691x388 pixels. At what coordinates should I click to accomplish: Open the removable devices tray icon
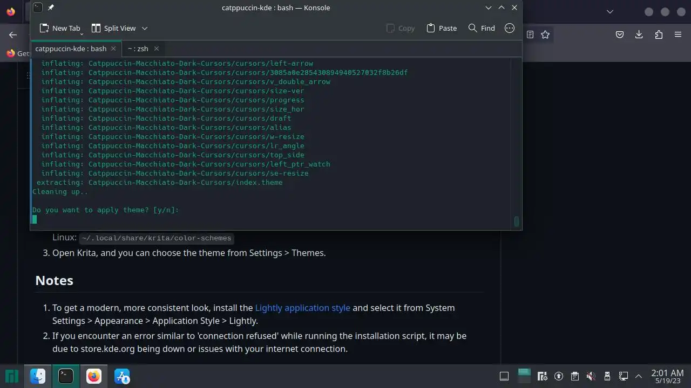click(x=607, y=376)
